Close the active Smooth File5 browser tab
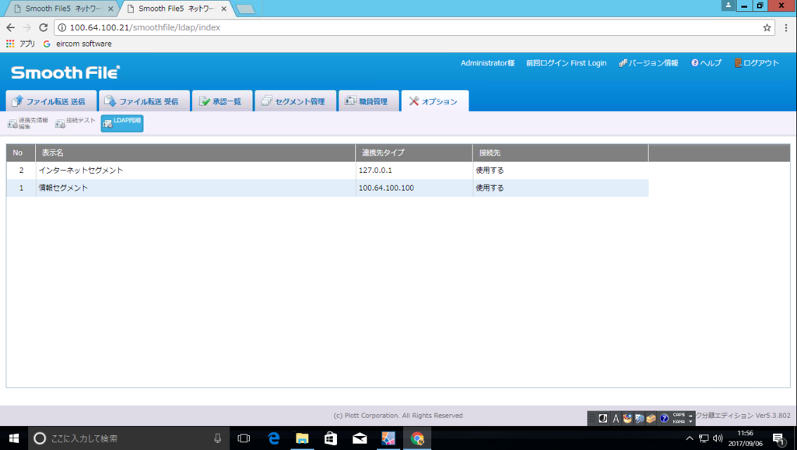Viewport: 797px width, 450px height. [223, 9]
